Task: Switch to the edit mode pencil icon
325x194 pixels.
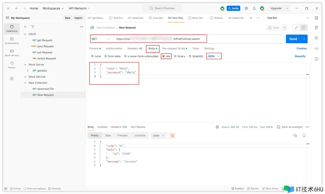Action: [x=296, y=28]
